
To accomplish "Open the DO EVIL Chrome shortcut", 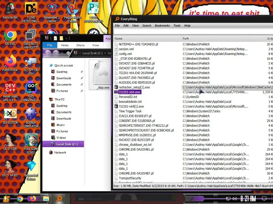I will pyautogui.click(x=10, y=37).
